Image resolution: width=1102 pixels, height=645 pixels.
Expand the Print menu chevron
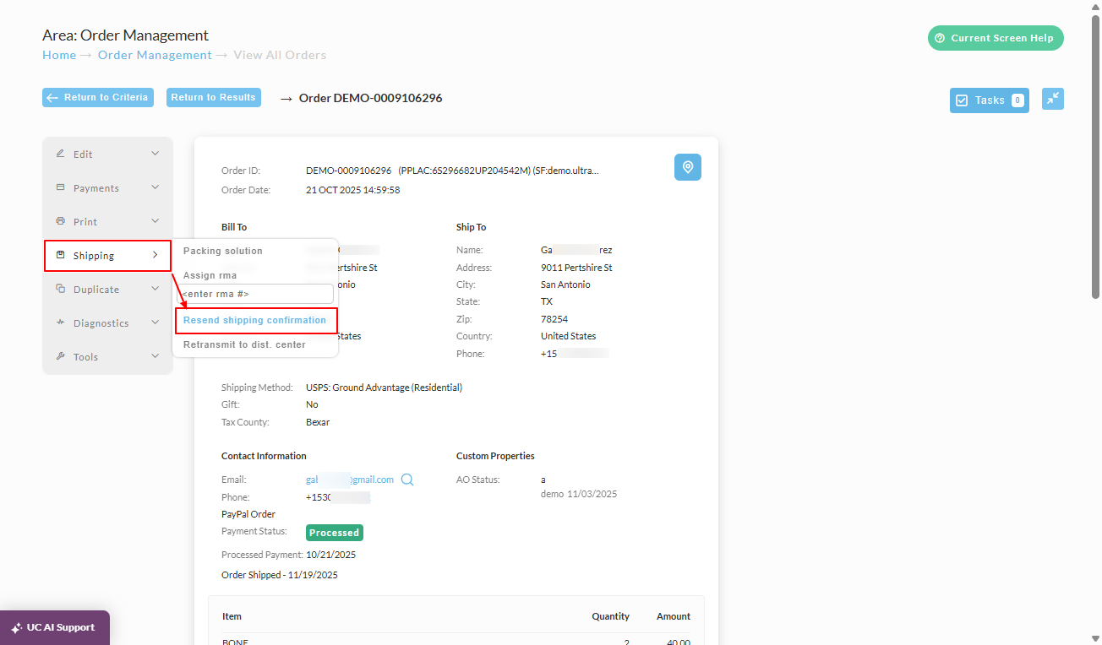pyautogui.click(x=155, y=221)
